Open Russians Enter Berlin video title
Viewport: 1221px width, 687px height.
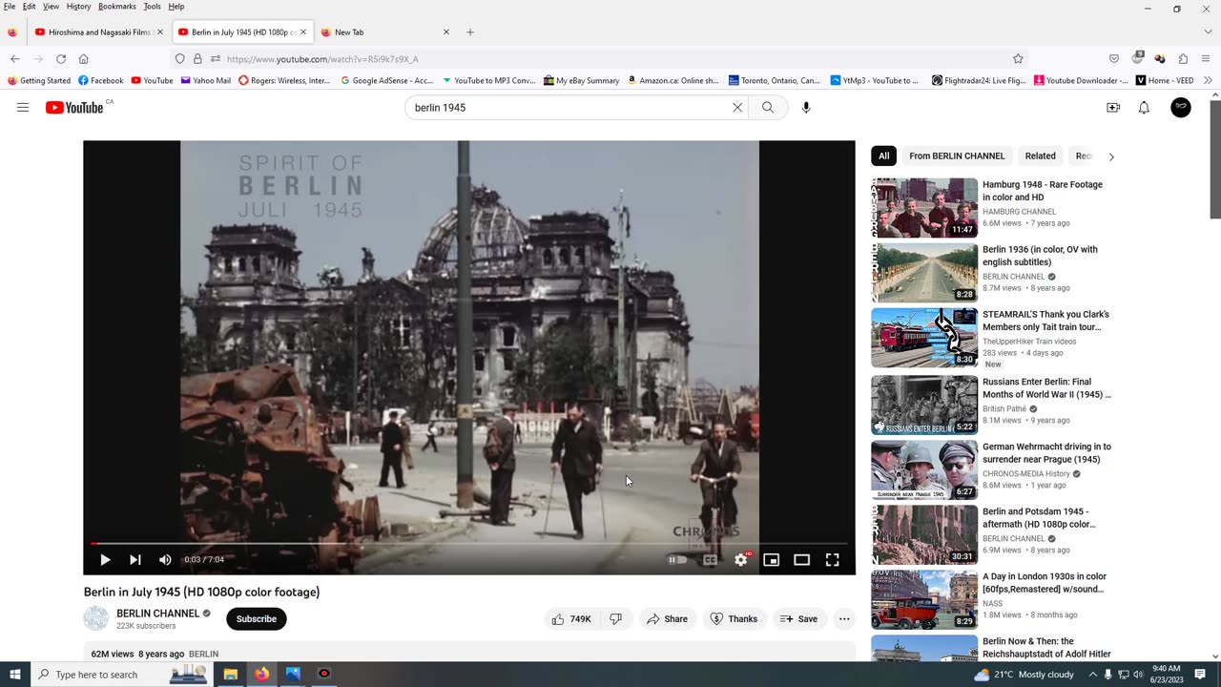pyautogui.click(x=1046, y=388)
